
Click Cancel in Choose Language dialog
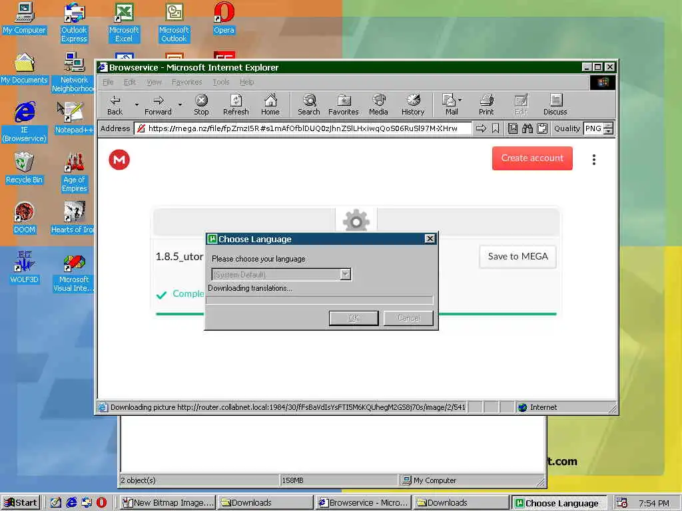pos(408,318)
